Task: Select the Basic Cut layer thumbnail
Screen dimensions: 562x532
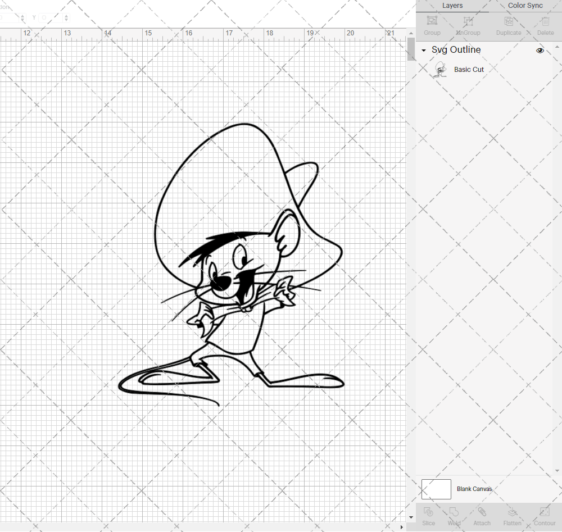Action: click(441, 69)
